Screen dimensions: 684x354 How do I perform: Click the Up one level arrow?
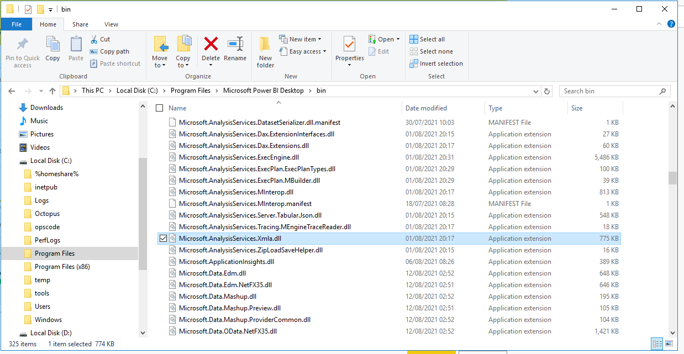coord(52,91)
